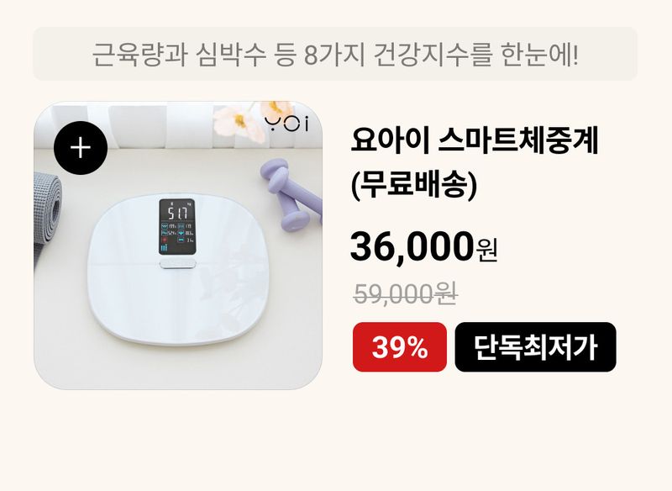Click the silver strip below the scale display

click(x=178, y=262)
